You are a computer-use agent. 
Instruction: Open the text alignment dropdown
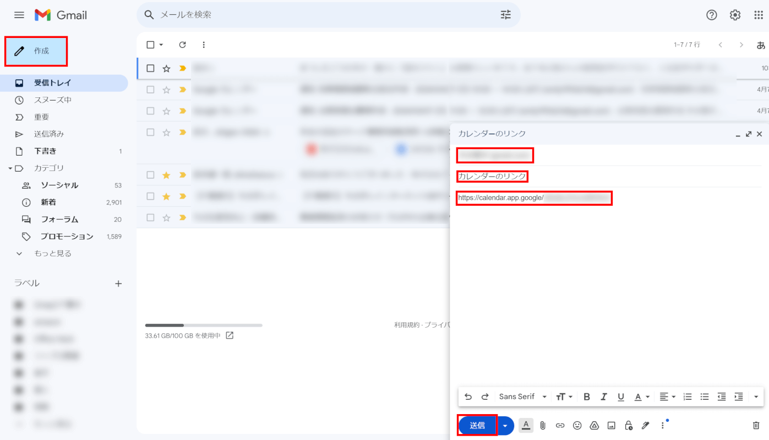click(667, 397)
